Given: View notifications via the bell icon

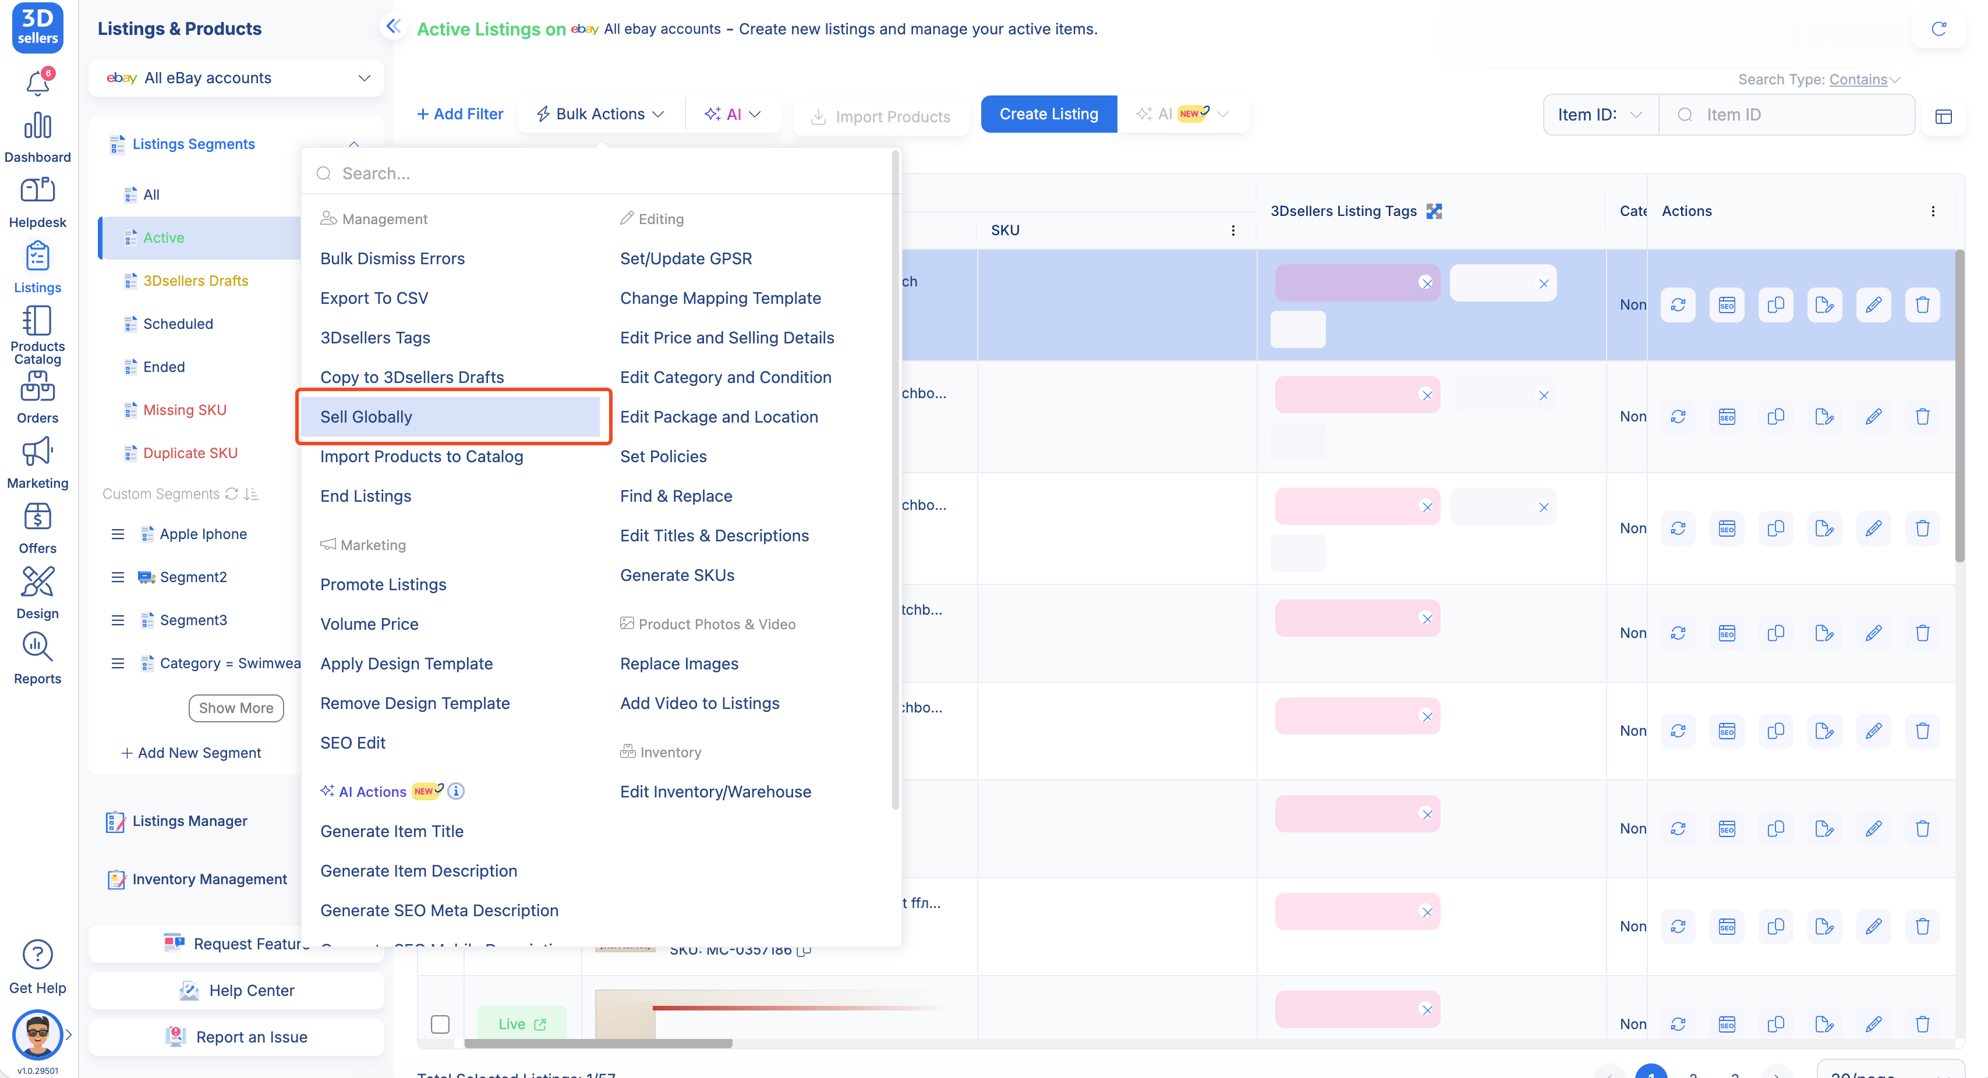Looking at the screenshot, I should tap(38, 83).
